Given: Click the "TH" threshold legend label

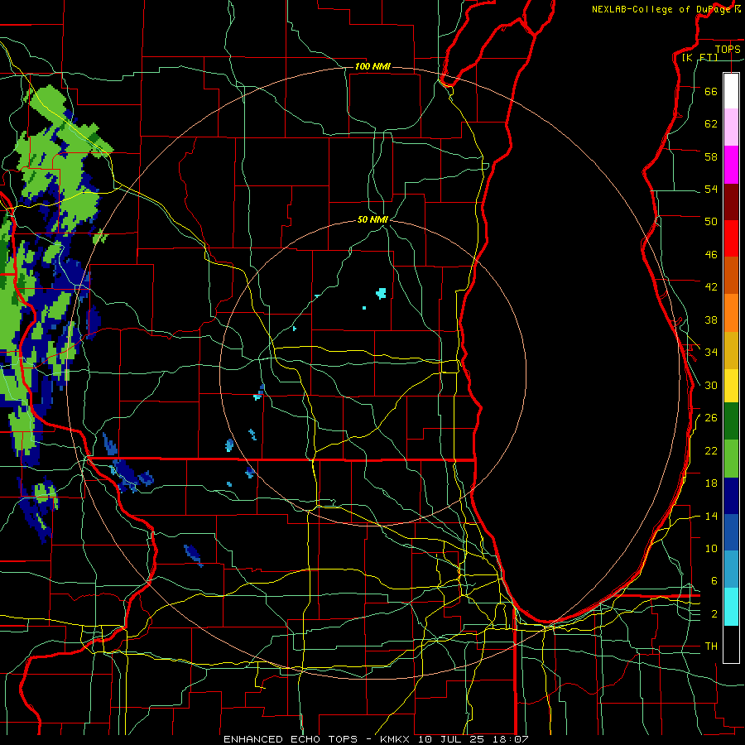Looking at the screenshot, I should [711, 646].
